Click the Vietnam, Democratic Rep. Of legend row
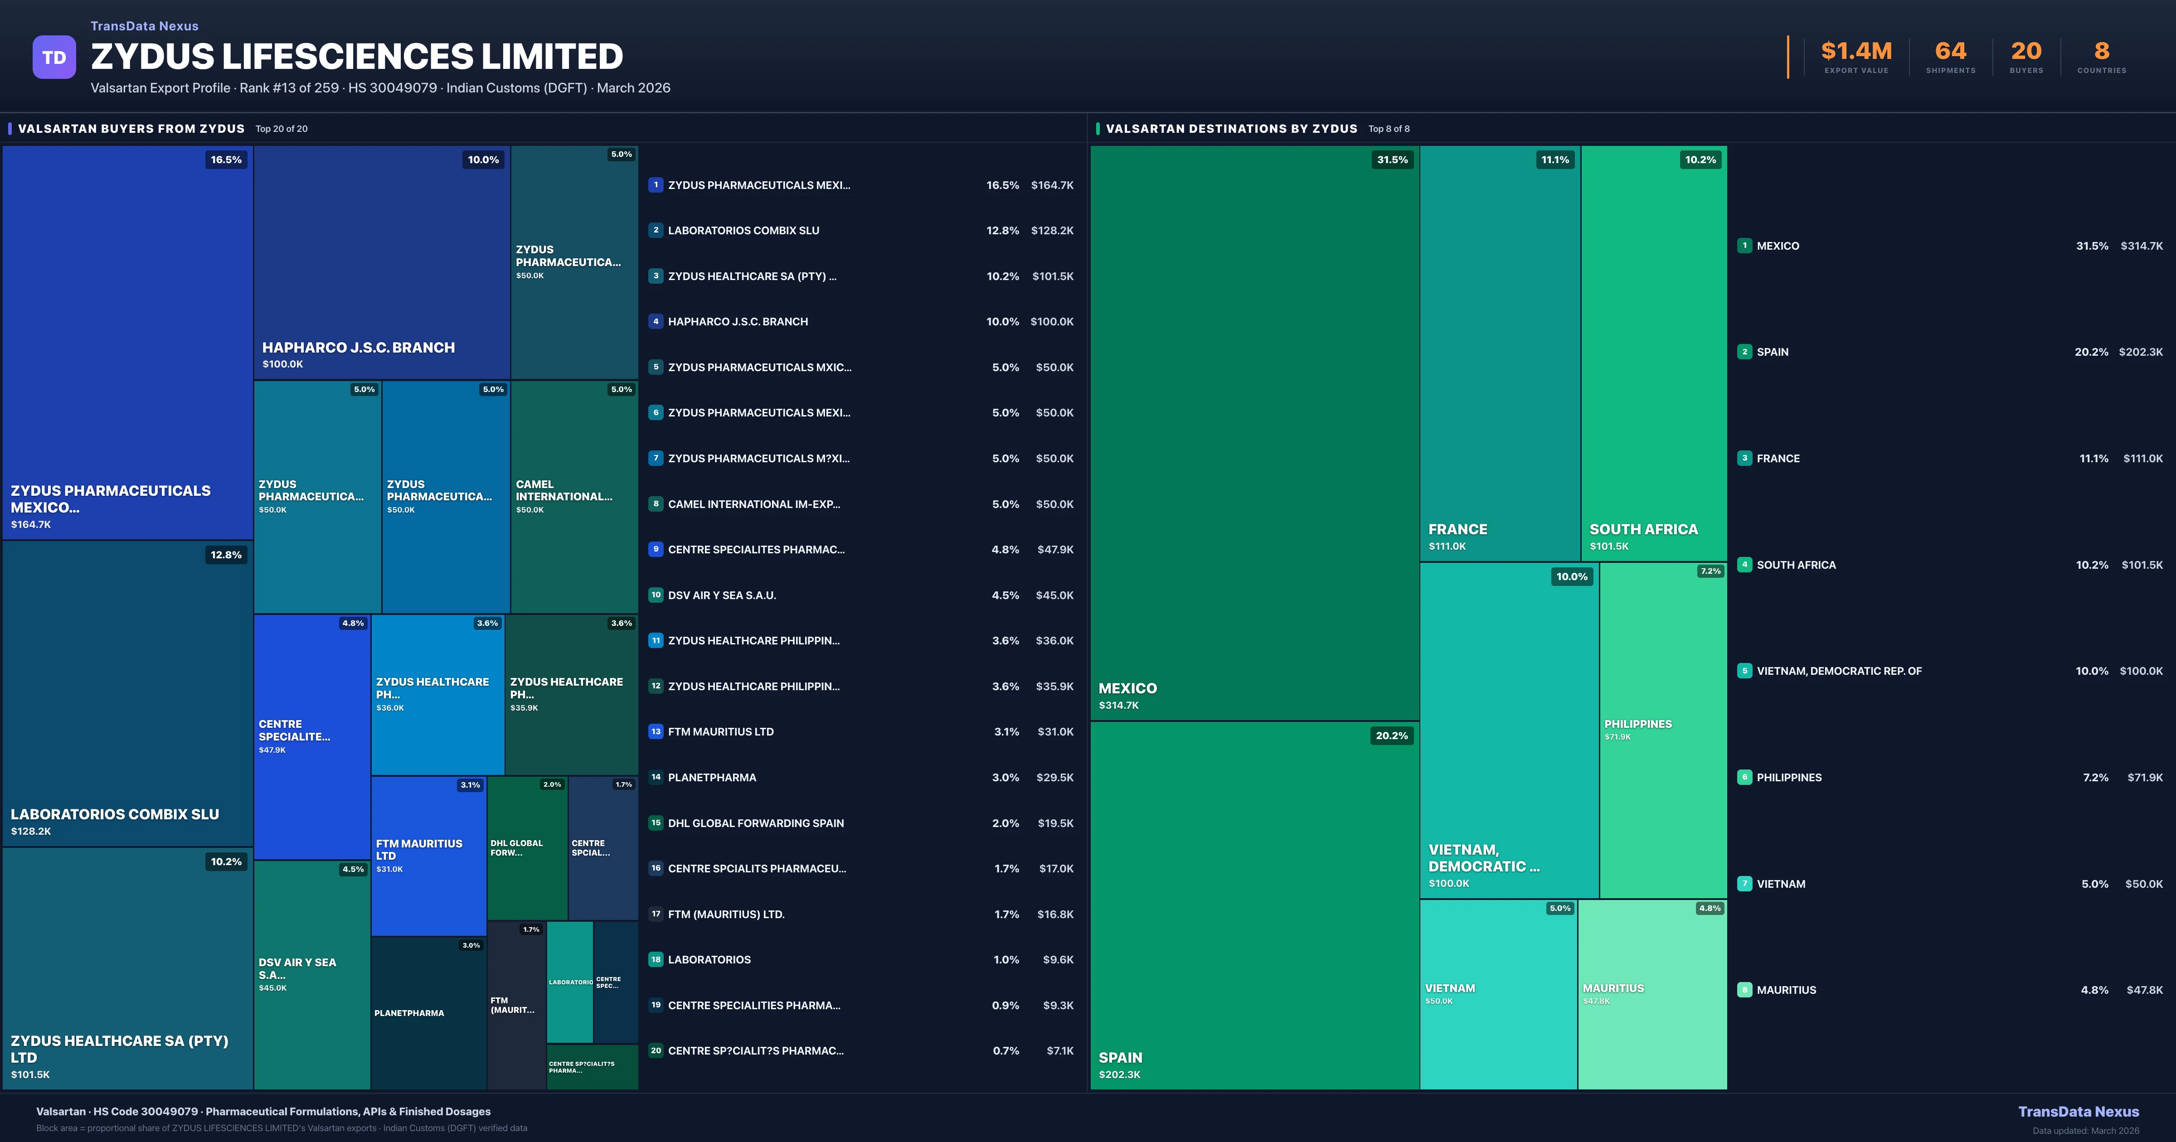Viewport: 2176px width, 1142px height. [1839, 671]
